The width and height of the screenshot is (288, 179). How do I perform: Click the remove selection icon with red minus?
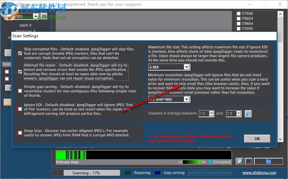tap(249, 161)
